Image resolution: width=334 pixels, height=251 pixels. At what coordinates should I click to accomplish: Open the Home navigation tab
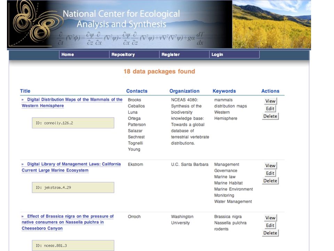84,54
